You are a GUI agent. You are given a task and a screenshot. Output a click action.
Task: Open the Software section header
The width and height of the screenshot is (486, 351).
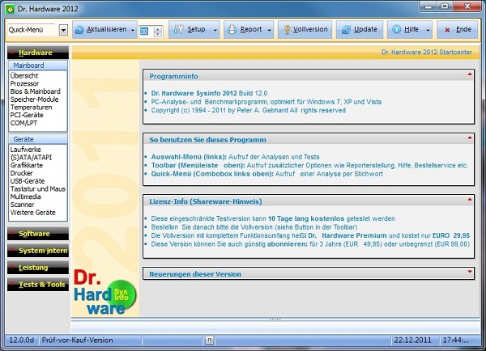point(38,234)
